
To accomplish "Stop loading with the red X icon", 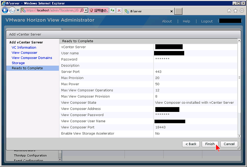I will coord(119,11).
